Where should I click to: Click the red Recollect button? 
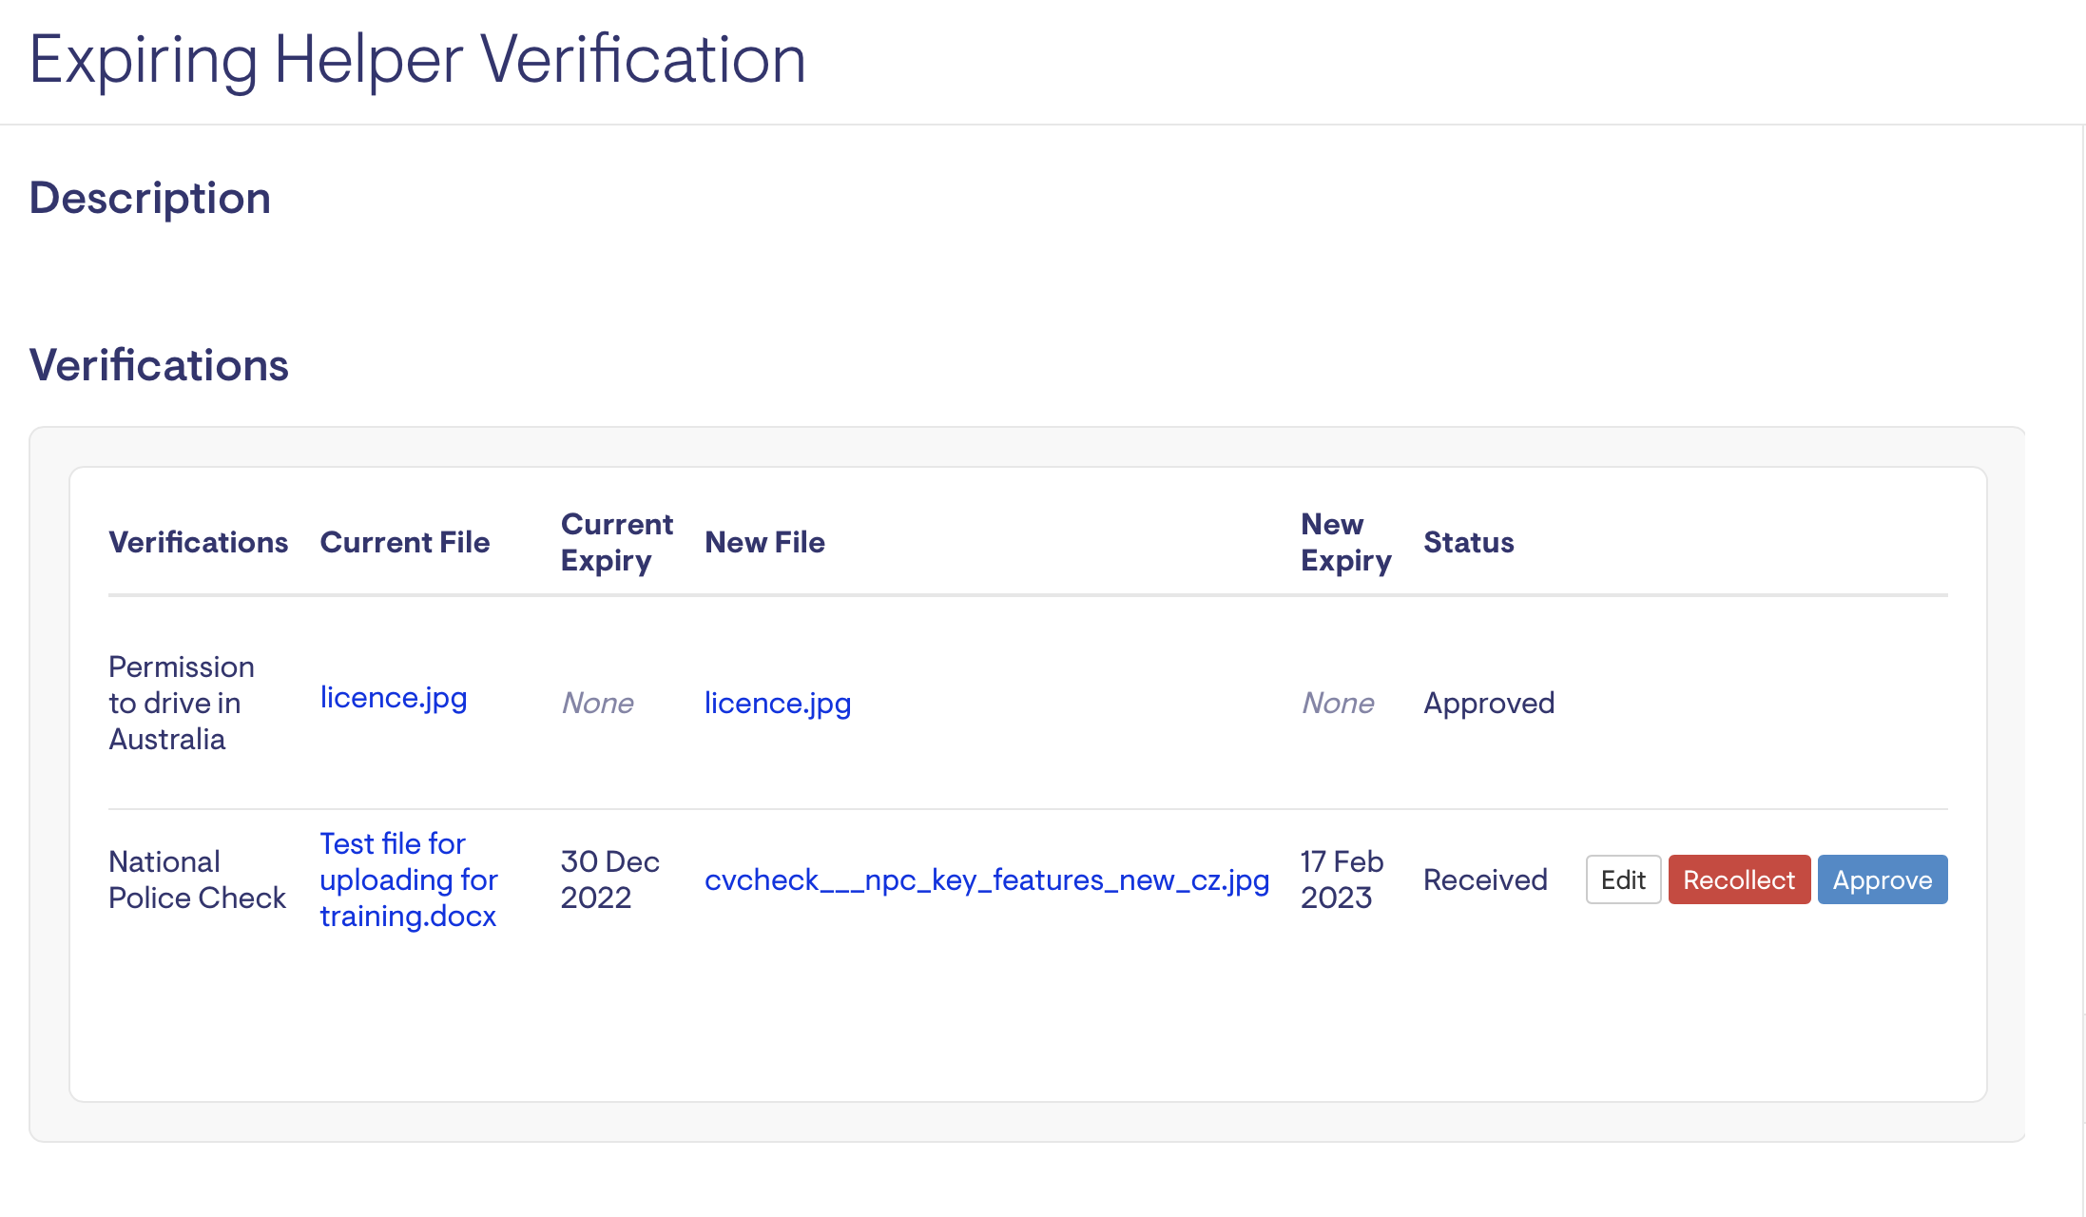click(x=1738, y=879)
